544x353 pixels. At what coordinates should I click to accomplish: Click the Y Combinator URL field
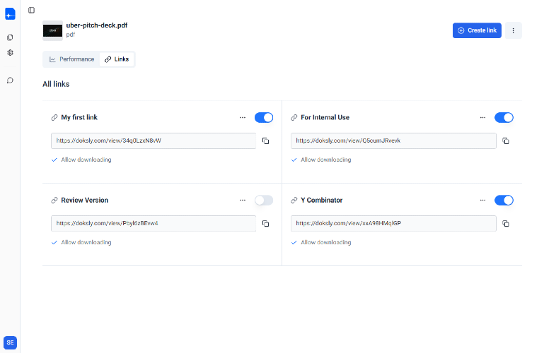(393, 224)
